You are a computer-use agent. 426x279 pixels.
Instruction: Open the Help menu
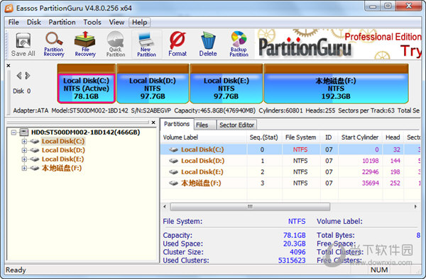point(140,22)
